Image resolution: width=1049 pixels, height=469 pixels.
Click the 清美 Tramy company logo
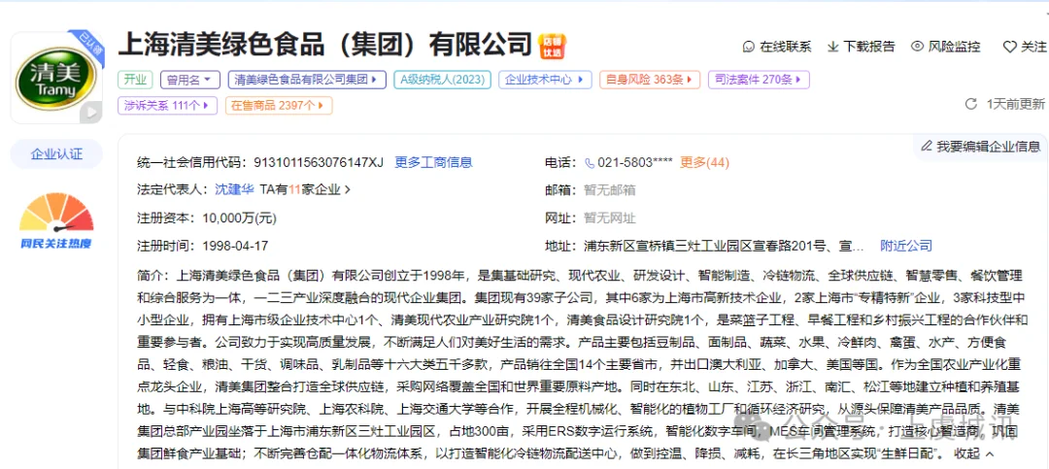[x=56, y=79]
